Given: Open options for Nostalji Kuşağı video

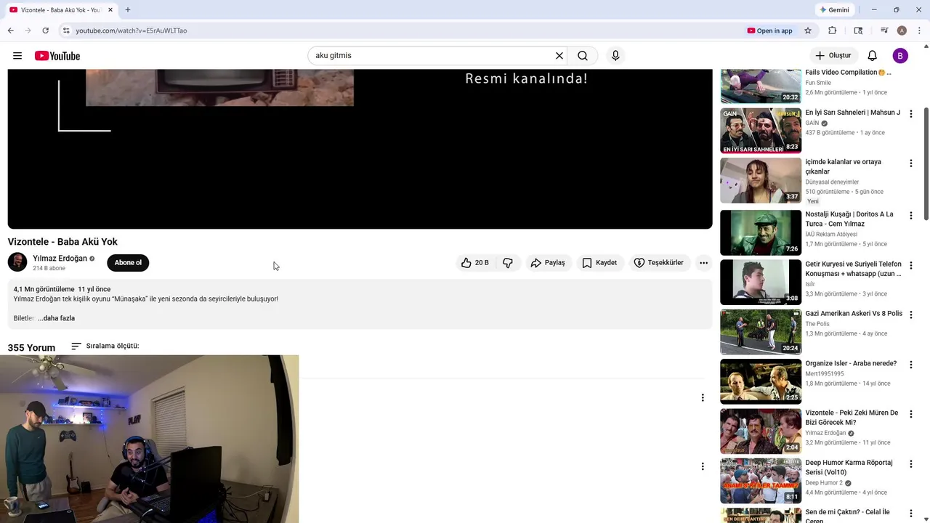Looking at the screenshot, I should [910, 216].
